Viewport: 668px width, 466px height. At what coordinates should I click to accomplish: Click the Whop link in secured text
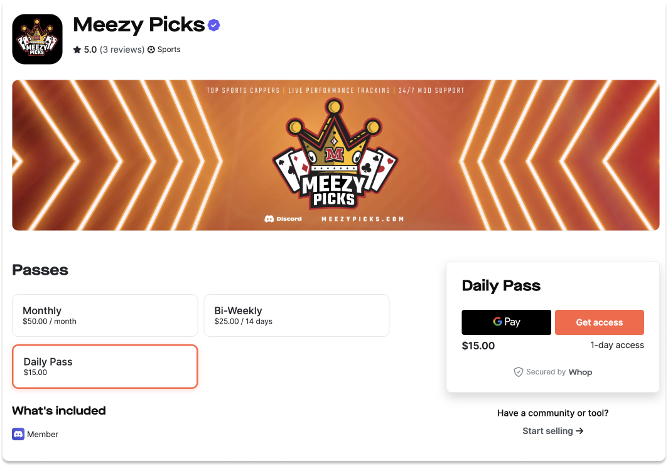point(581,372)
